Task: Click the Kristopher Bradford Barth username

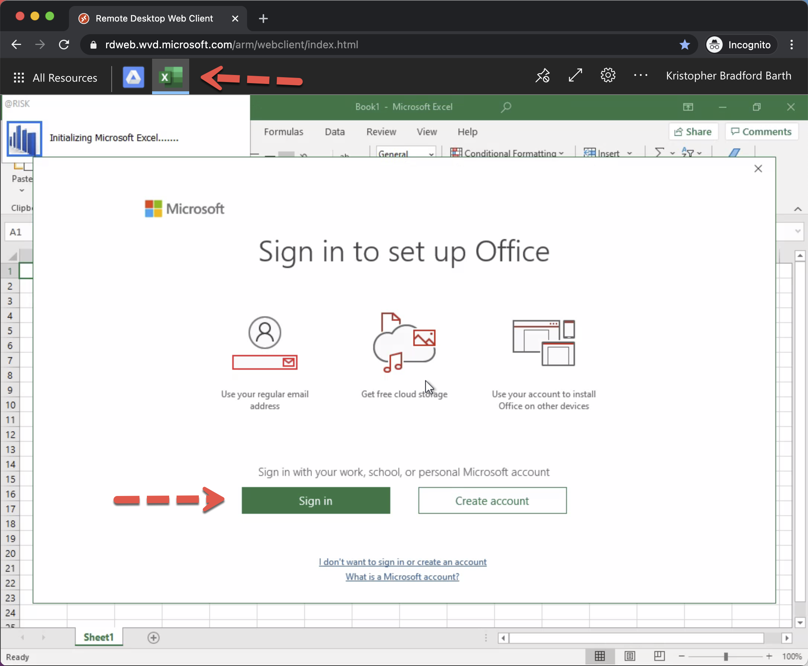Action: point(728,76)
